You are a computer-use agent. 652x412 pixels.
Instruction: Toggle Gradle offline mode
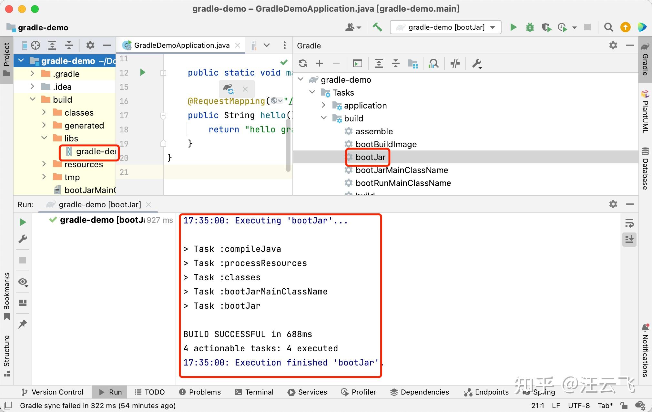point(455,63)
